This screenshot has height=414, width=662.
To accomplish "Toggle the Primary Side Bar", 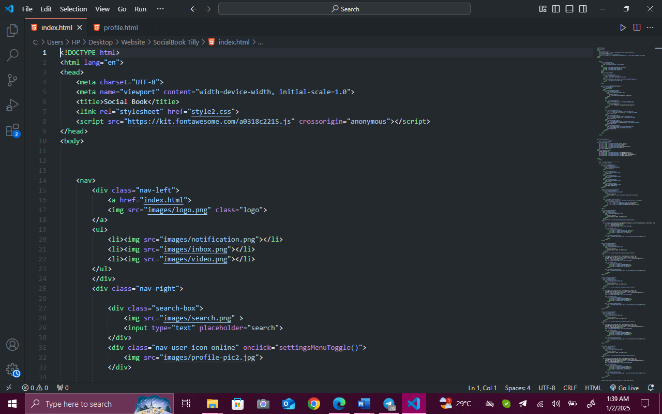I will point(556,9).
